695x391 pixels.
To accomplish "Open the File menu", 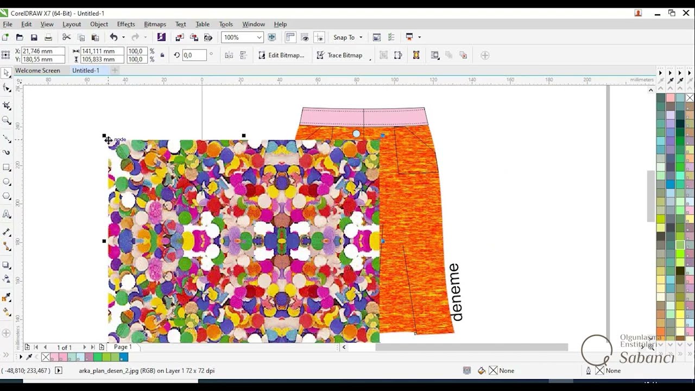I will [x=8, y=24].
